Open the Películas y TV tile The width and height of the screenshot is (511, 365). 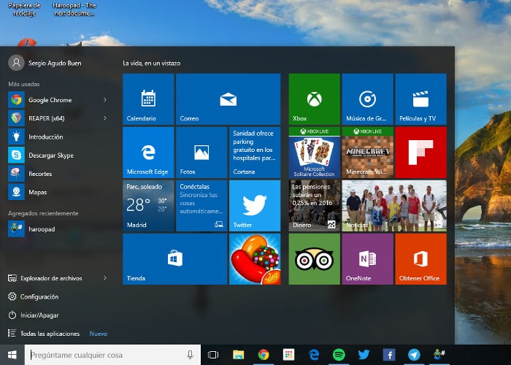(x=420, y=99)
